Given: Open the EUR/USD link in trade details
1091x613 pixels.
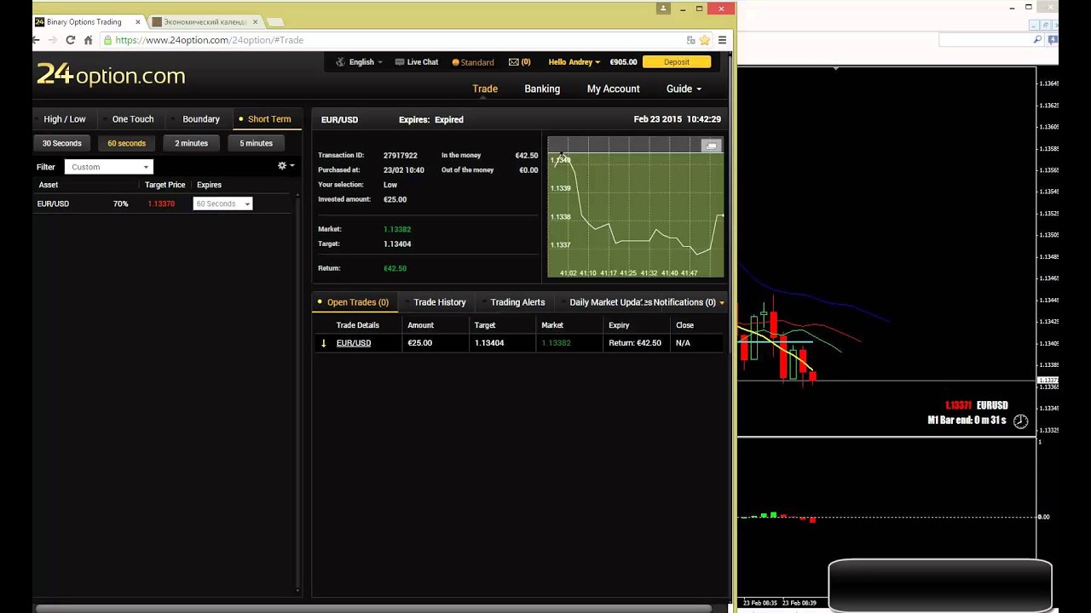Looking at the screenshot, I should 354,343.
